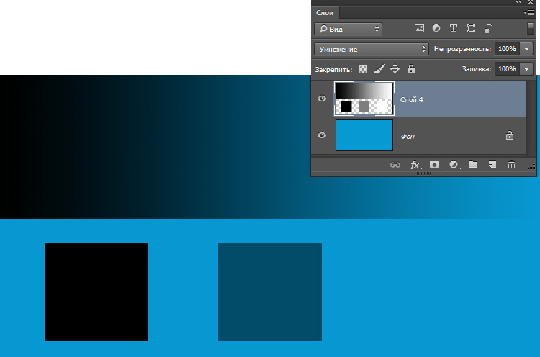Click the dark blue square on canvas
Screen dimensions: 540x357
tap(270, 292)
